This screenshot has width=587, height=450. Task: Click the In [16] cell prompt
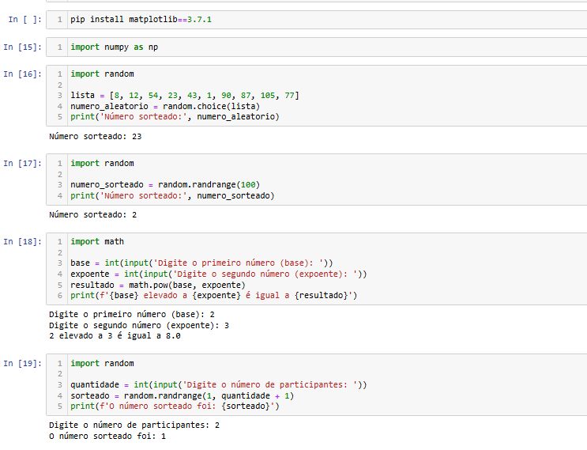pos(22,74)
